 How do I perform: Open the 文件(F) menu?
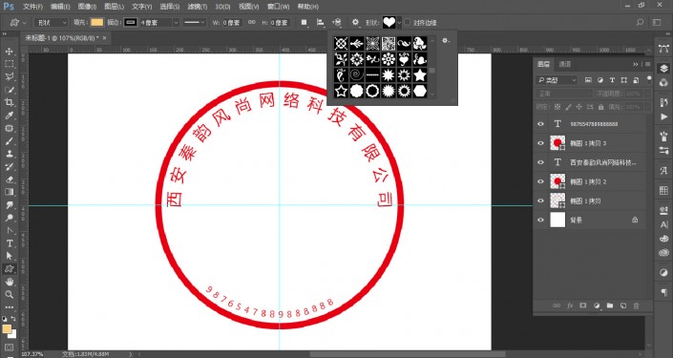(33, 7)
